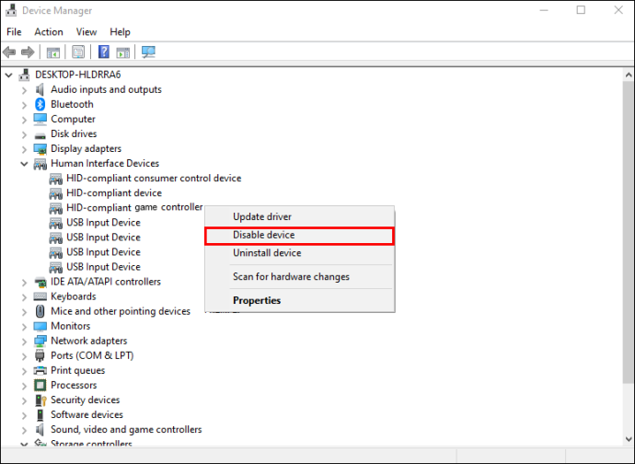Select the Computer category label
The height and width of the screenshot is (464, 635).
[73, 119]
